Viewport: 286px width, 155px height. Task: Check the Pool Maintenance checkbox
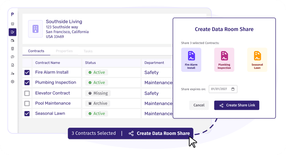27,103
